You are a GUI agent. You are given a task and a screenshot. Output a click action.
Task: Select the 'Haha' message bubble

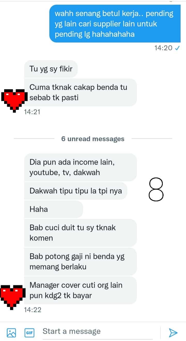53,209
